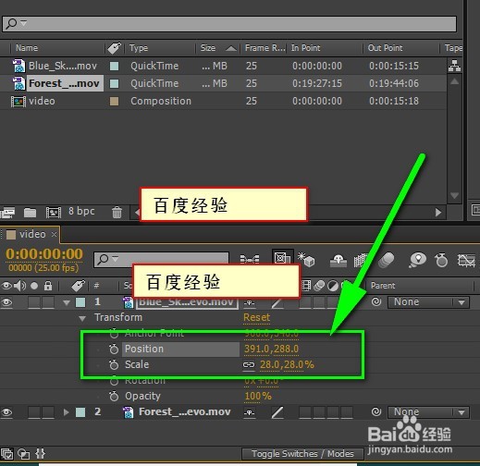Click label color swatch of Forest_...mov

point(115,83)
